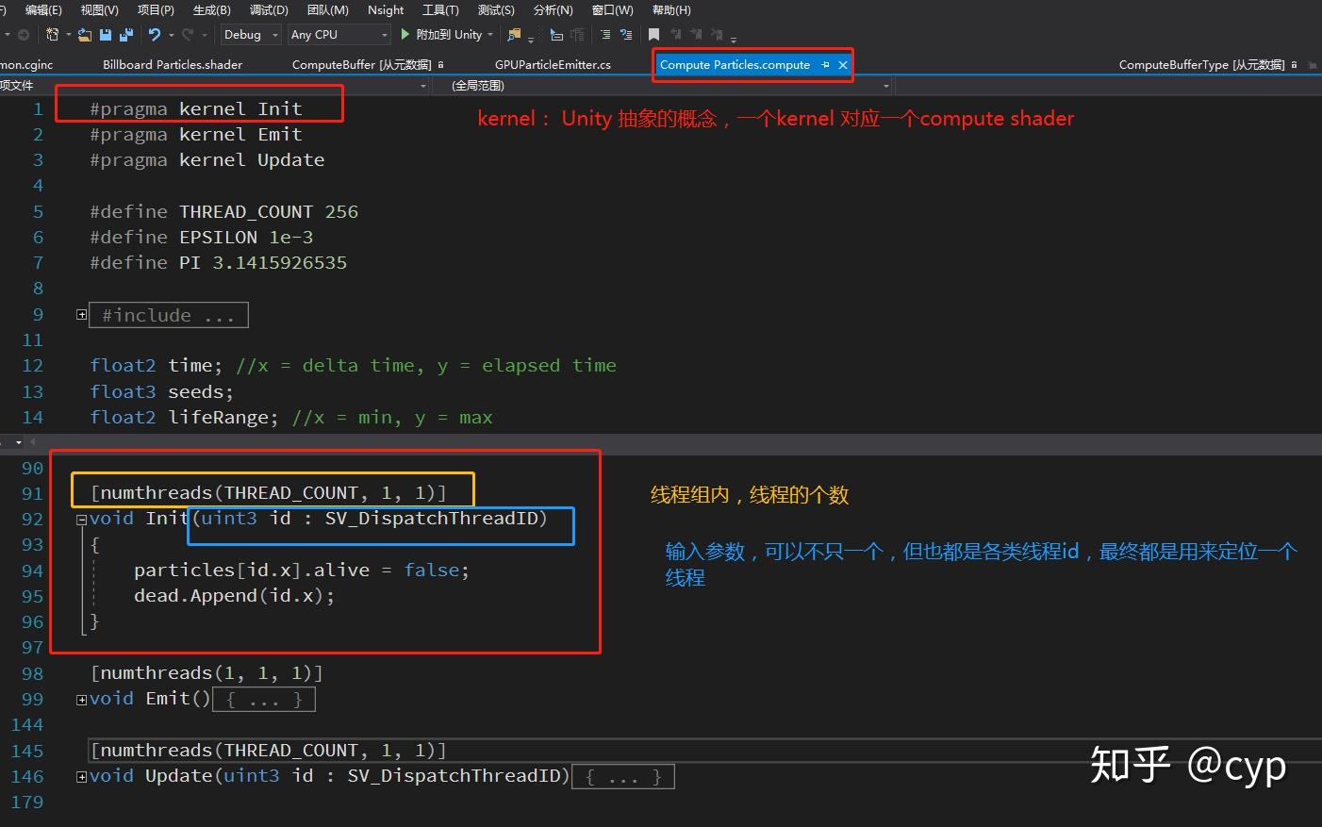This screenshot has height=827, width=1322.
Task: Click the previous bookmark icon
Action: point(675,35)
